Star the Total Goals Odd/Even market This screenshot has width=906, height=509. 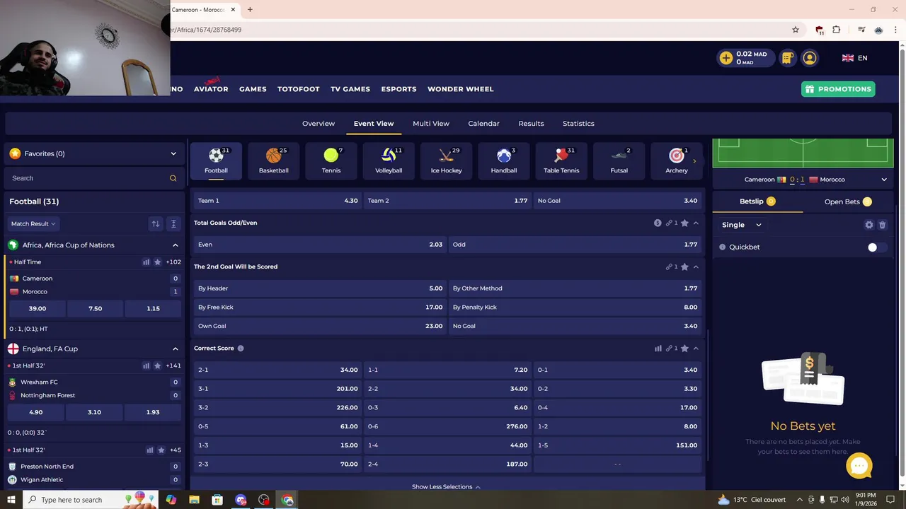pyautogui.click(x=684, y=223)
